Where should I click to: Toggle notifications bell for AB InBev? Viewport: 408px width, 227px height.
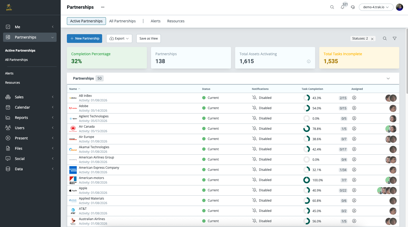tap(254, 98)
